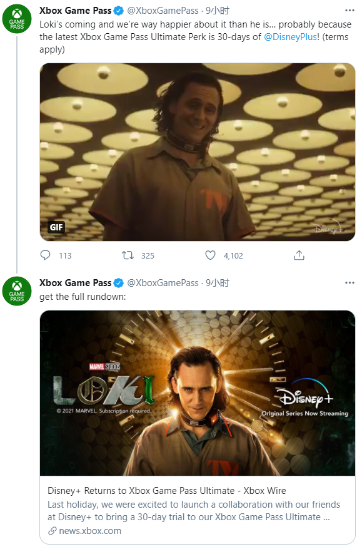Share the first tweet via share icon
This screenshot has height=549, width=362.
(x=299, y=255)
